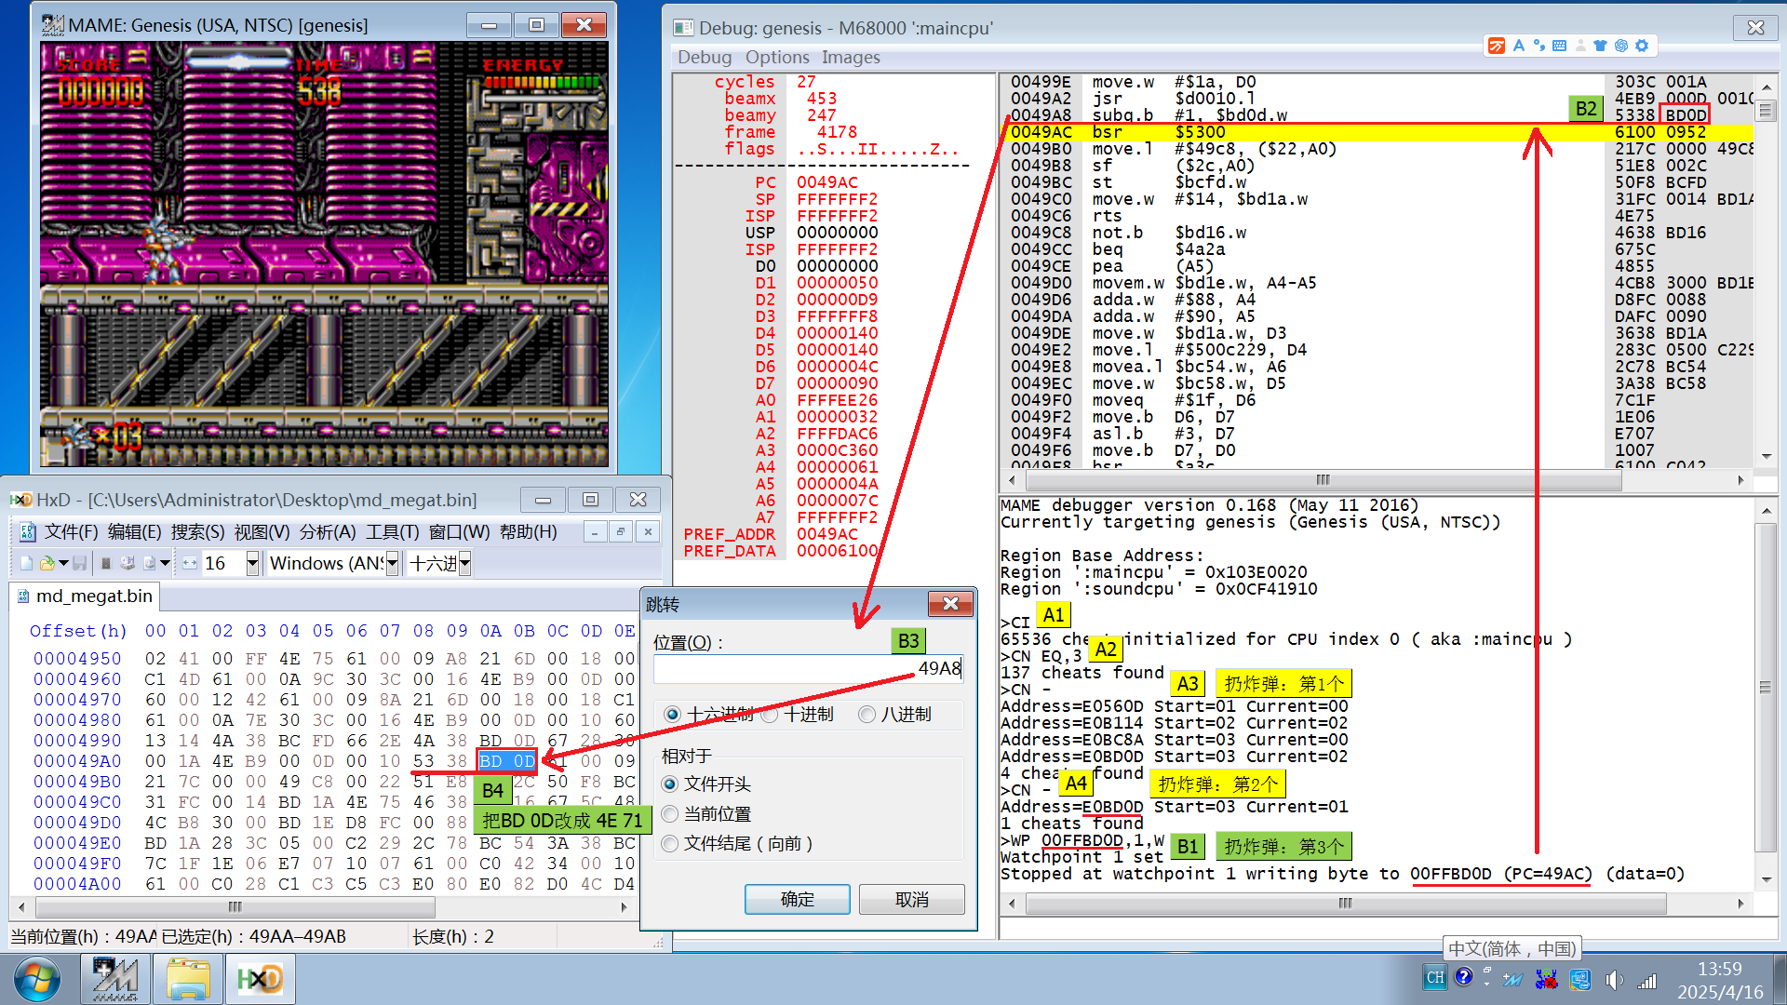The image size is (1787, 1005).
Task: Click the network signal bars tray icon
Action: pyautogui.click(x=1647, y=980)
